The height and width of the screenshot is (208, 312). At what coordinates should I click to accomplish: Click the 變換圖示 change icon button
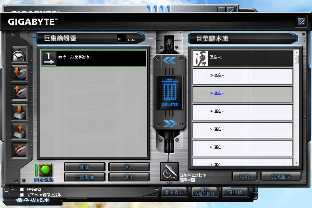[x=281, y=176]
